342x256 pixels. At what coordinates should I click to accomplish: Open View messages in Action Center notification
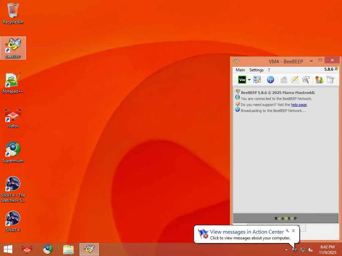pyautogui.click(x=247, y=232)
